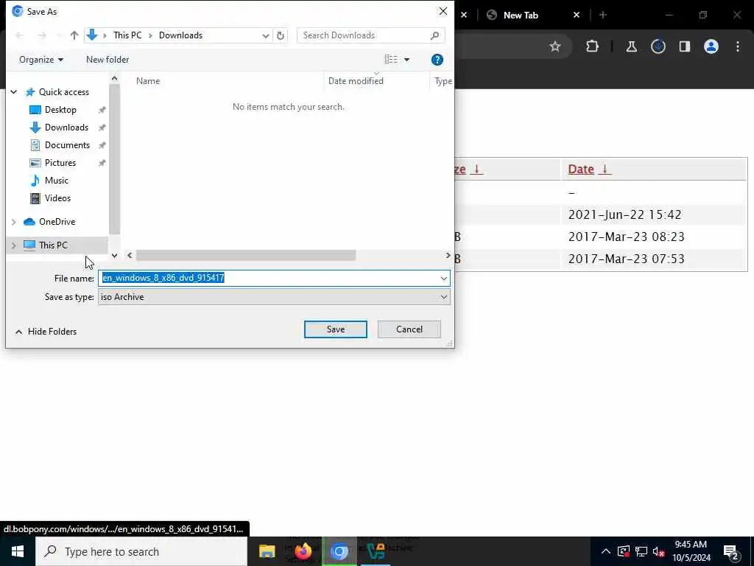Open the network tray icon
Image resolution: width=754 pixels, height=566 pixels.
641,551
